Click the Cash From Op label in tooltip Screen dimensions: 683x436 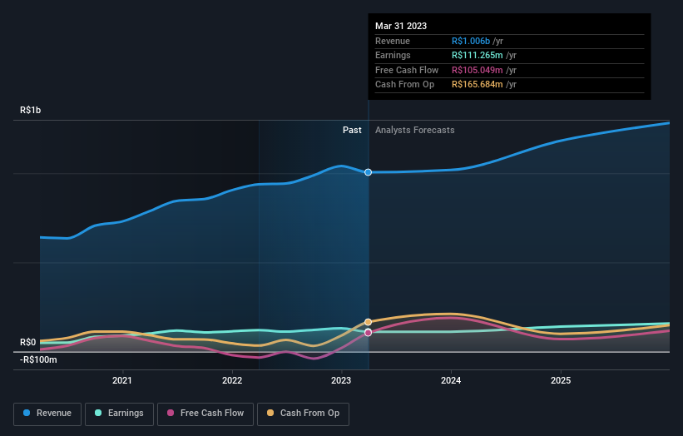[x=404, y=85]
